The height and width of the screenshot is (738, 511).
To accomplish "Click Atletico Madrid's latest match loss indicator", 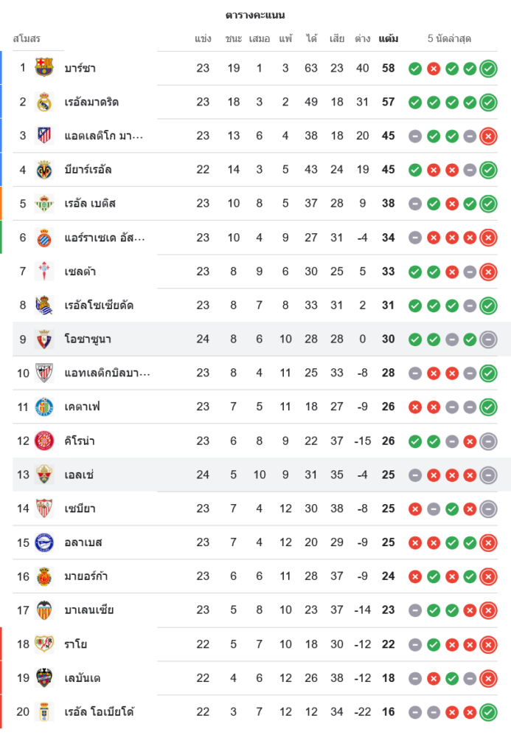I will [x=487, y=136].
